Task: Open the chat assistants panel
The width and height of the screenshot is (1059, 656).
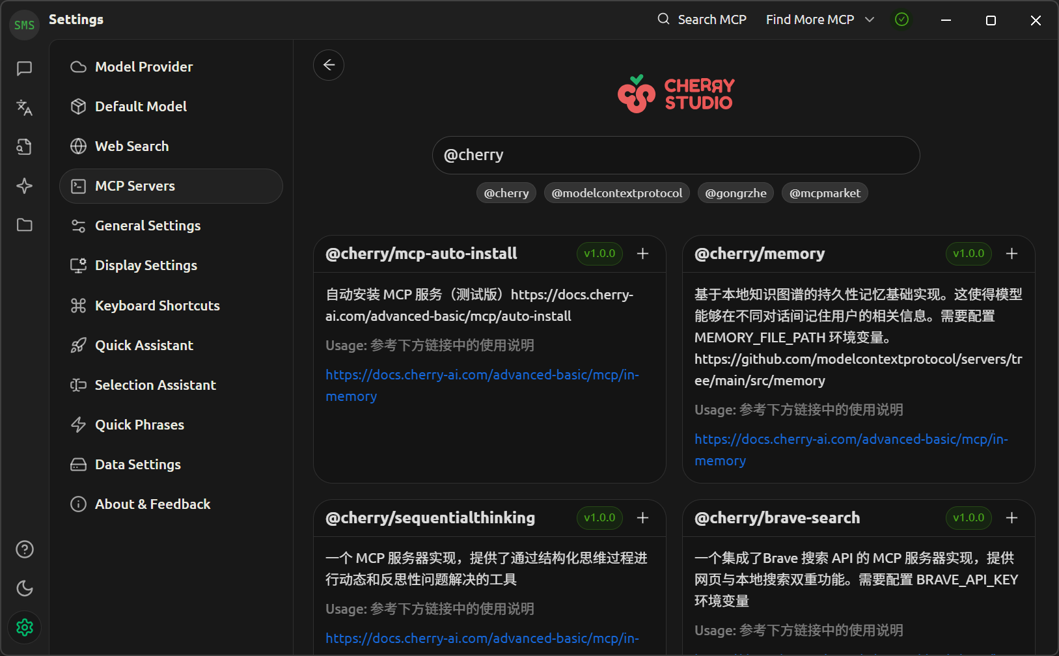Action: [x=24, y=68]
